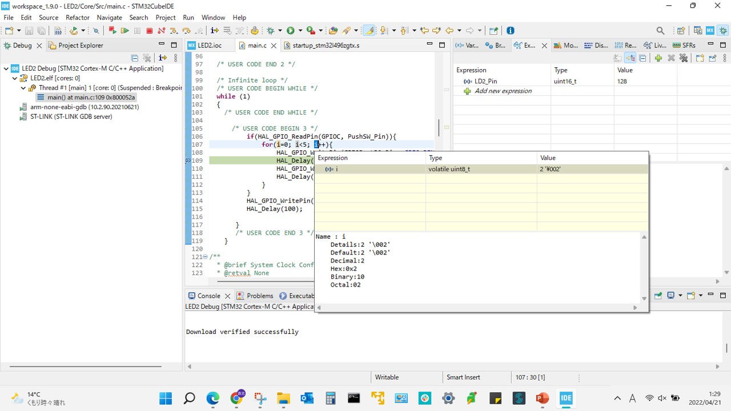
Task: Open PowerPoint from the taskbar
Action: click(x=543, y=398)
